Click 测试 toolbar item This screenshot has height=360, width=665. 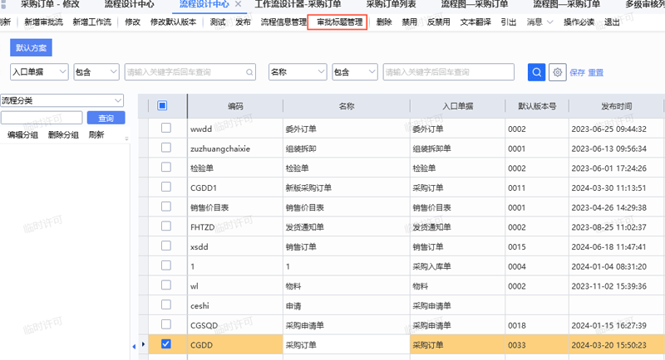click(218, 22)
